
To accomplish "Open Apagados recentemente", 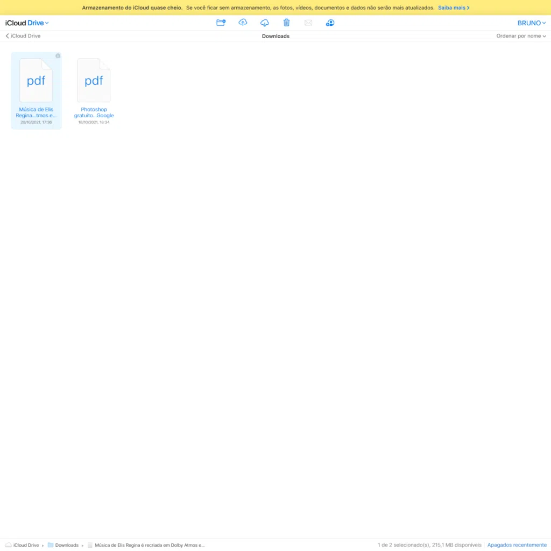I will (x=517, y=545).
